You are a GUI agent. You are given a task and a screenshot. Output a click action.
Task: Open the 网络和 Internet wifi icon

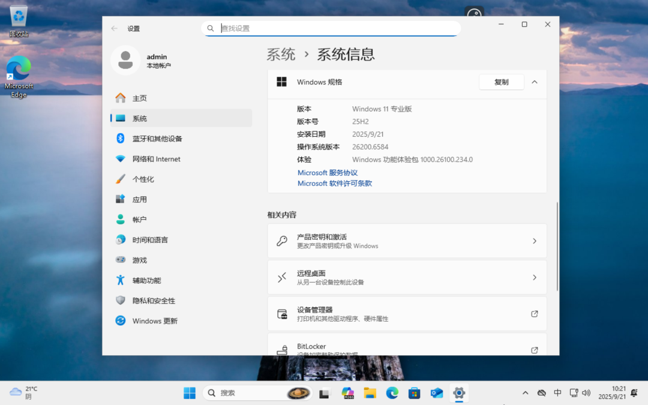tap(120, 158)
